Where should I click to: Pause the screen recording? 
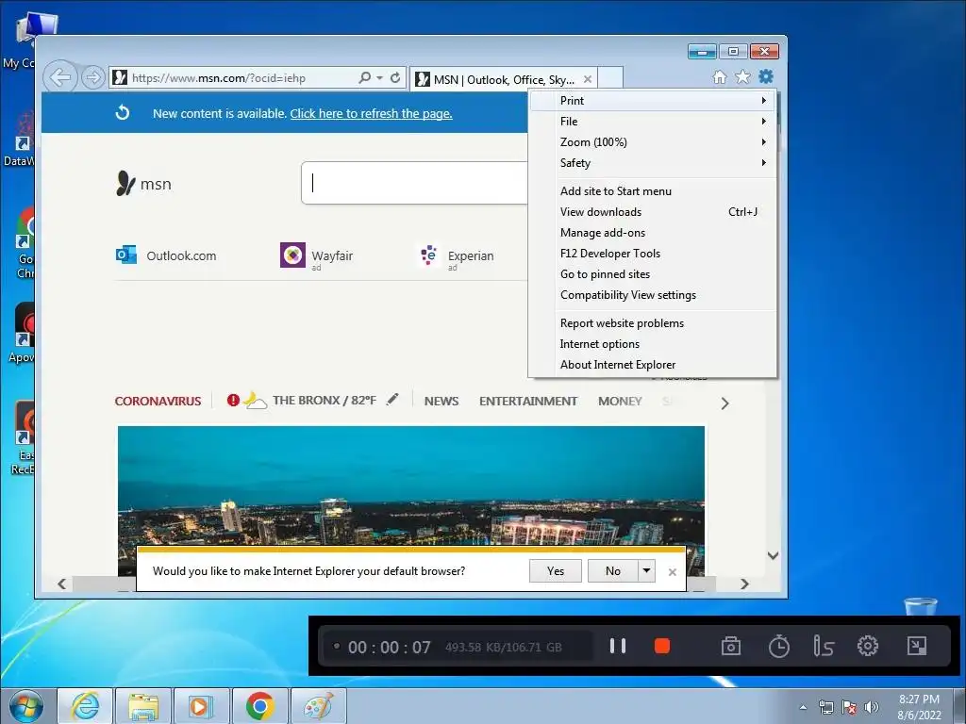[618, 646]
